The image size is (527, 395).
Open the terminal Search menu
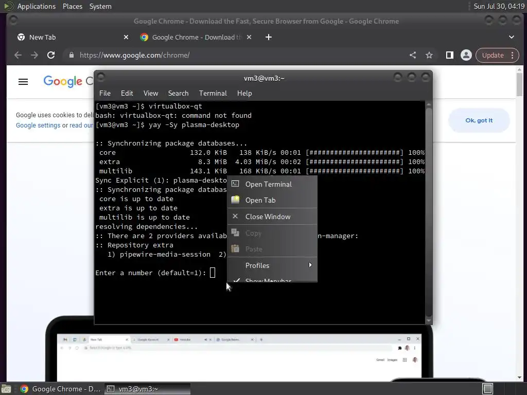click(178, 94)
